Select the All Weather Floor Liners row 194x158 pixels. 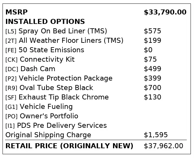click(x=64, y=41)
